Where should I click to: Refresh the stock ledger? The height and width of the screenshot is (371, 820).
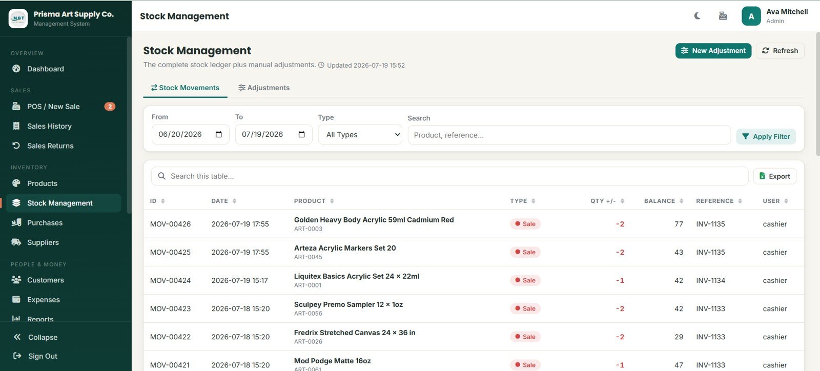pyautogui.click(x=780, y=51)
